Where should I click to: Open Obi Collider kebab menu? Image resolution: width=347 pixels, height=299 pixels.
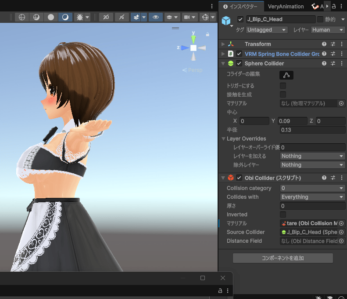[x=341, y=178]
